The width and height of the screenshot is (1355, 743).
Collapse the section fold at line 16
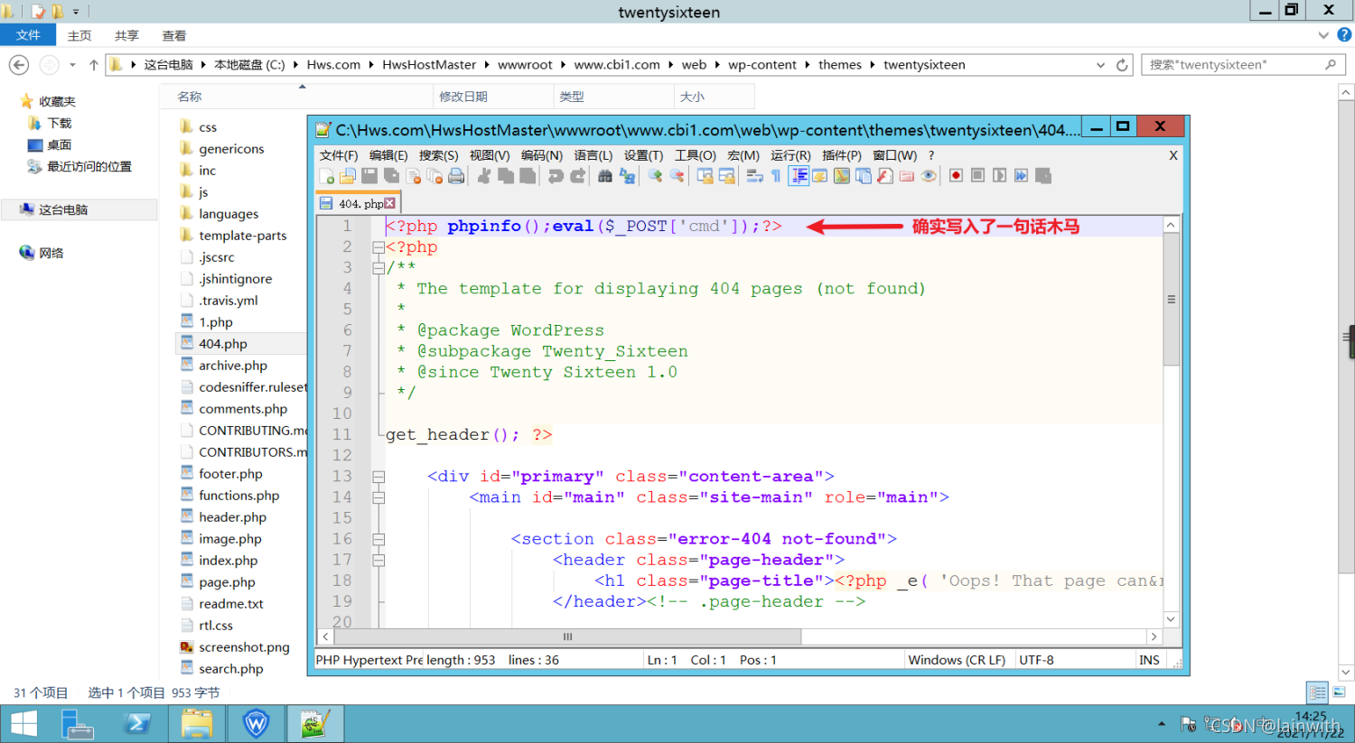[378, 539]
